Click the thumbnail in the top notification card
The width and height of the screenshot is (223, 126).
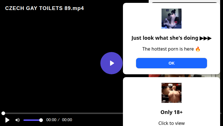coord(171,19)
